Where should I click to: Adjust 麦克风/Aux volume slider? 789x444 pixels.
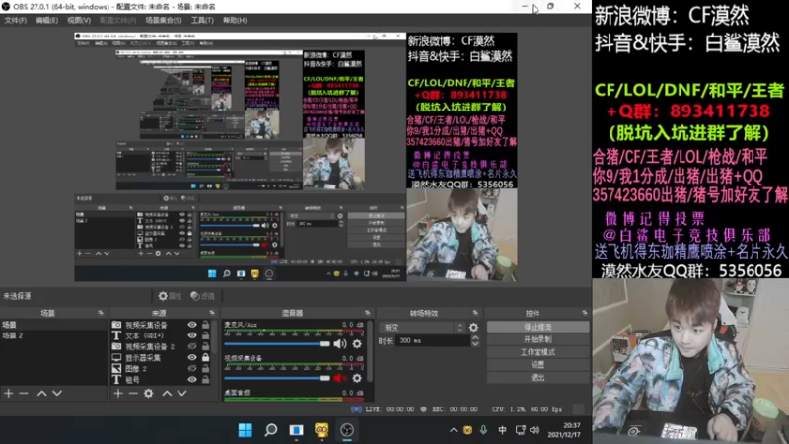[x=277, y=343]
